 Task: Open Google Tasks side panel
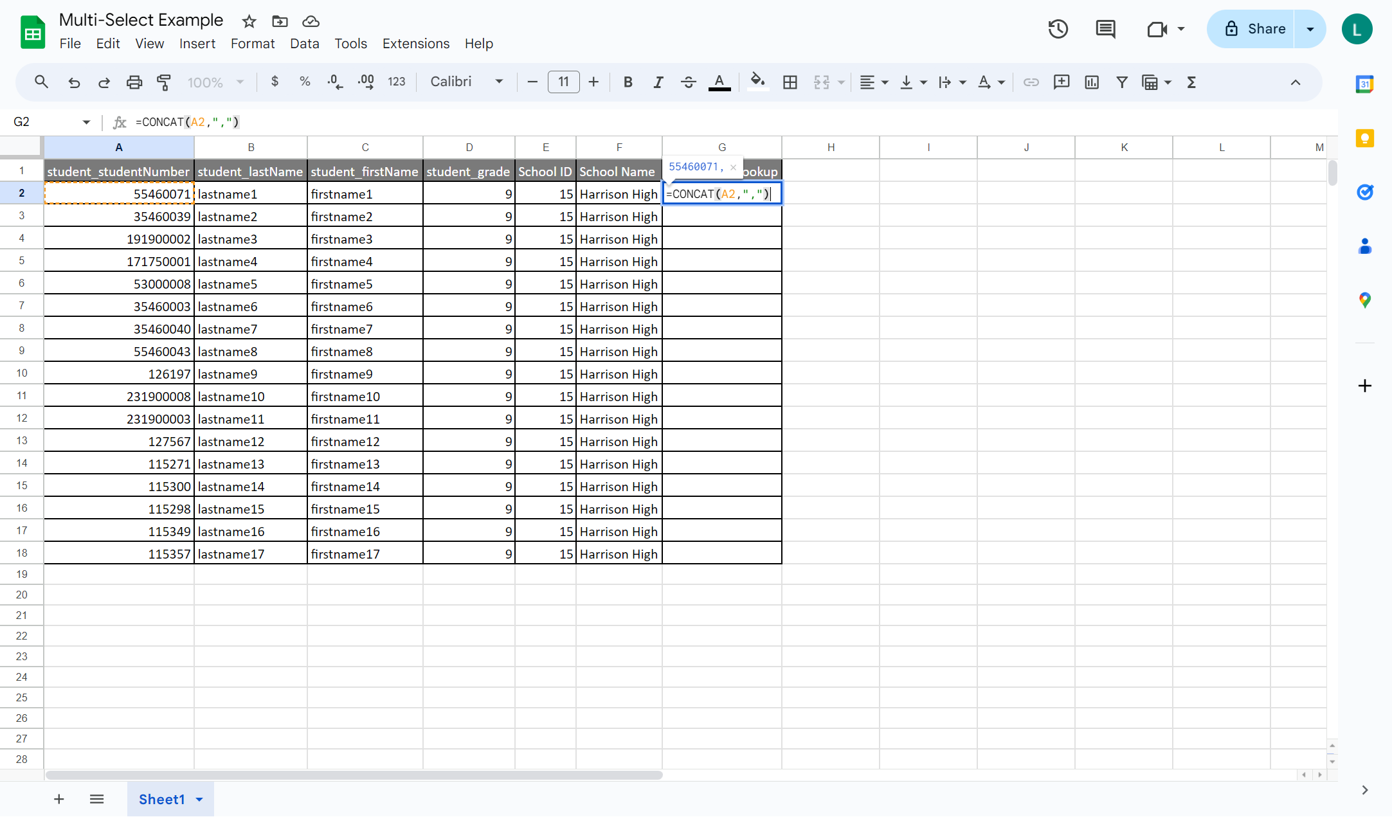(1365, 192)
